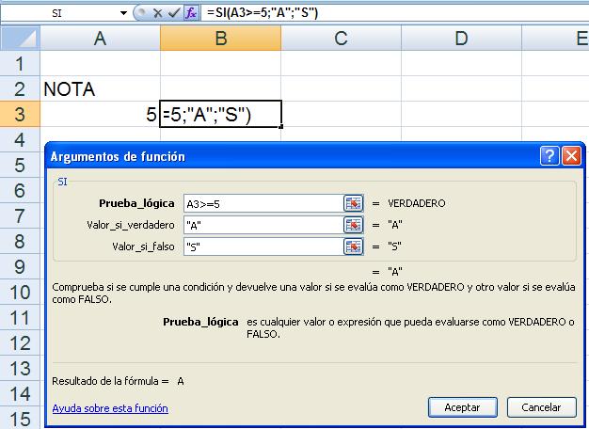This screenshot has height=429, width=589.
Task: Close the Argumentos de función dialog
Action: click(x=570, y=157)
